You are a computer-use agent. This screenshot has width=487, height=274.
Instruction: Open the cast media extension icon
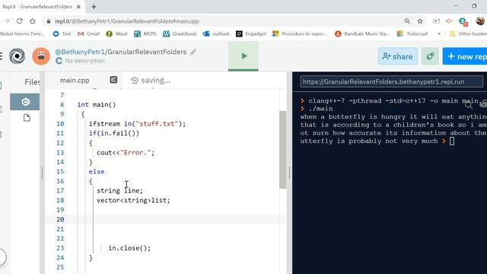(436, 21)
